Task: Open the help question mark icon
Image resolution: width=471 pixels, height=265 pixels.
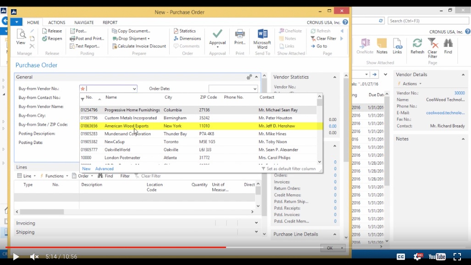Action: click(x=345, y=22)
